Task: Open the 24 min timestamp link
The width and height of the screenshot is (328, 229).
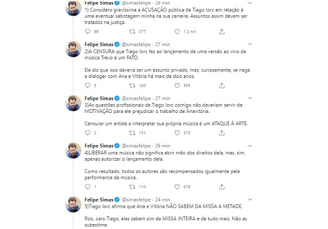Action: 162,200
